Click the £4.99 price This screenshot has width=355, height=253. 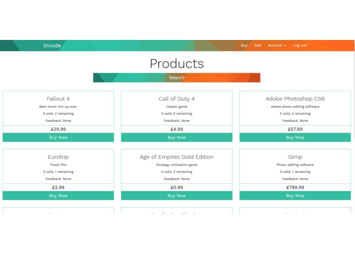pyautogui.click(x=177, y=130)
